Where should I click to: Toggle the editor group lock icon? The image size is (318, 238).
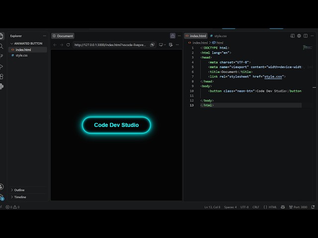tap(172, 36)
